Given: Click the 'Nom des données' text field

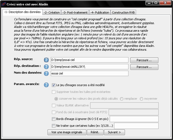Looking at the screenshot, I should (90, 73).
